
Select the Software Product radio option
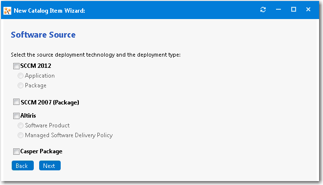click(x=21, y=125)
